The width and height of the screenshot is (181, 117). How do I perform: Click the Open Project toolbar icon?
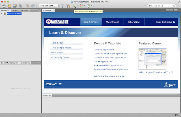(x=15, y=6)
